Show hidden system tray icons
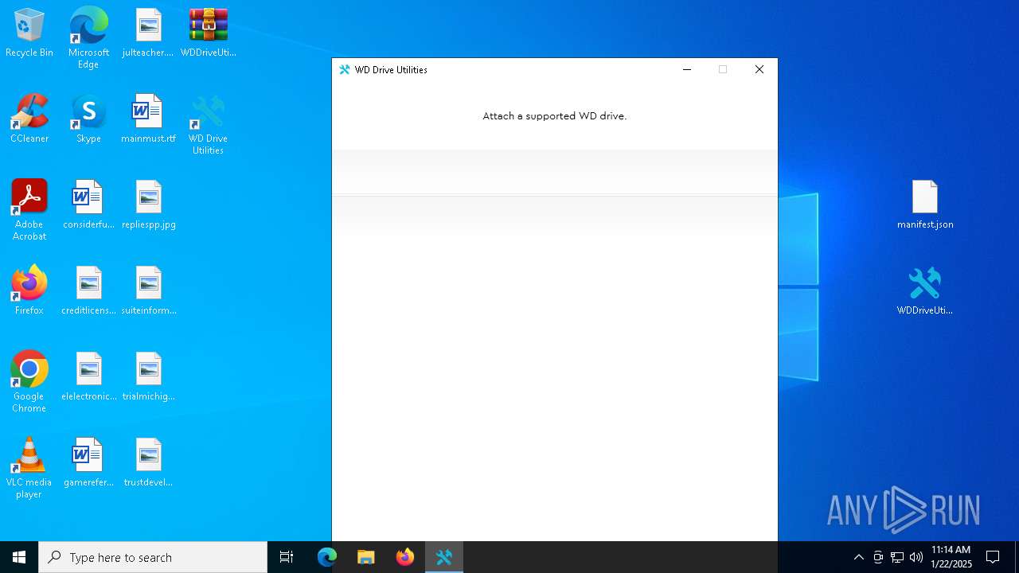1019x573 pixels. tap(858, 557)
